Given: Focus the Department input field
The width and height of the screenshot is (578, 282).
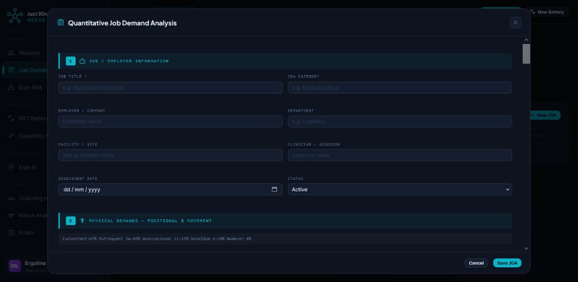Looking at the screenshot, I should 400,121.
